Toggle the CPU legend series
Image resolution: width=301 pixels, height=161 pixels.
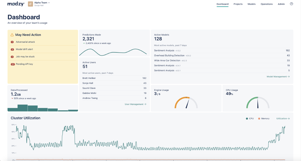(x=250, y=119)
